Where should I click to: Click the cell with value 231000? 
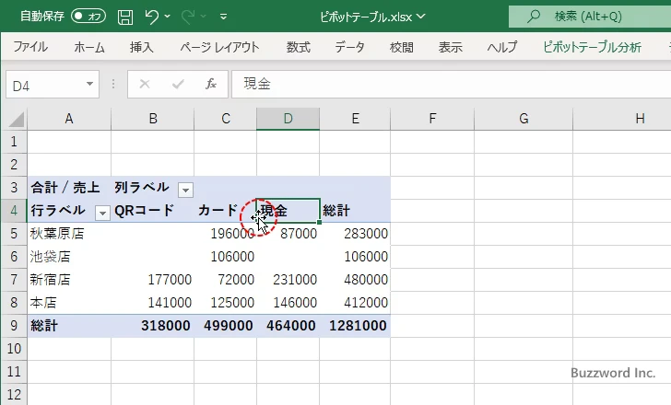[288, 280]
